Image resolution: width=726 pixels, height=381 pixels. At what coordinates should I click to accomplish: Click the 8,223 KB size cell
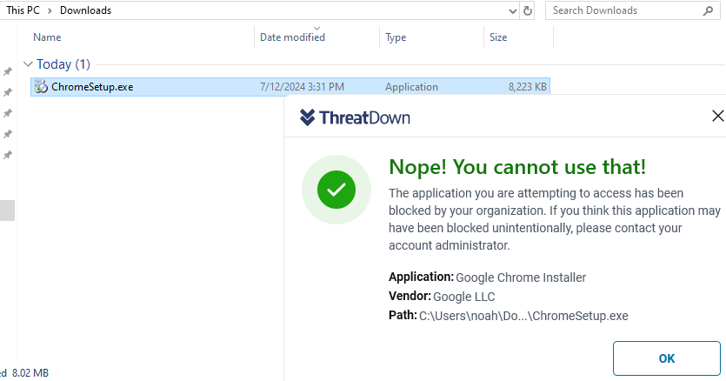[x=528, y=87]
